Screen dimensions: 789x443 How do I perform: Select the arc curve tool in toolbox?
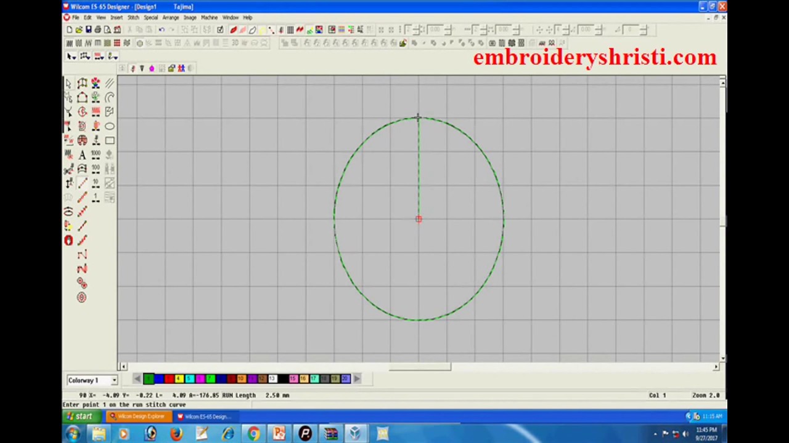[110, 97]
